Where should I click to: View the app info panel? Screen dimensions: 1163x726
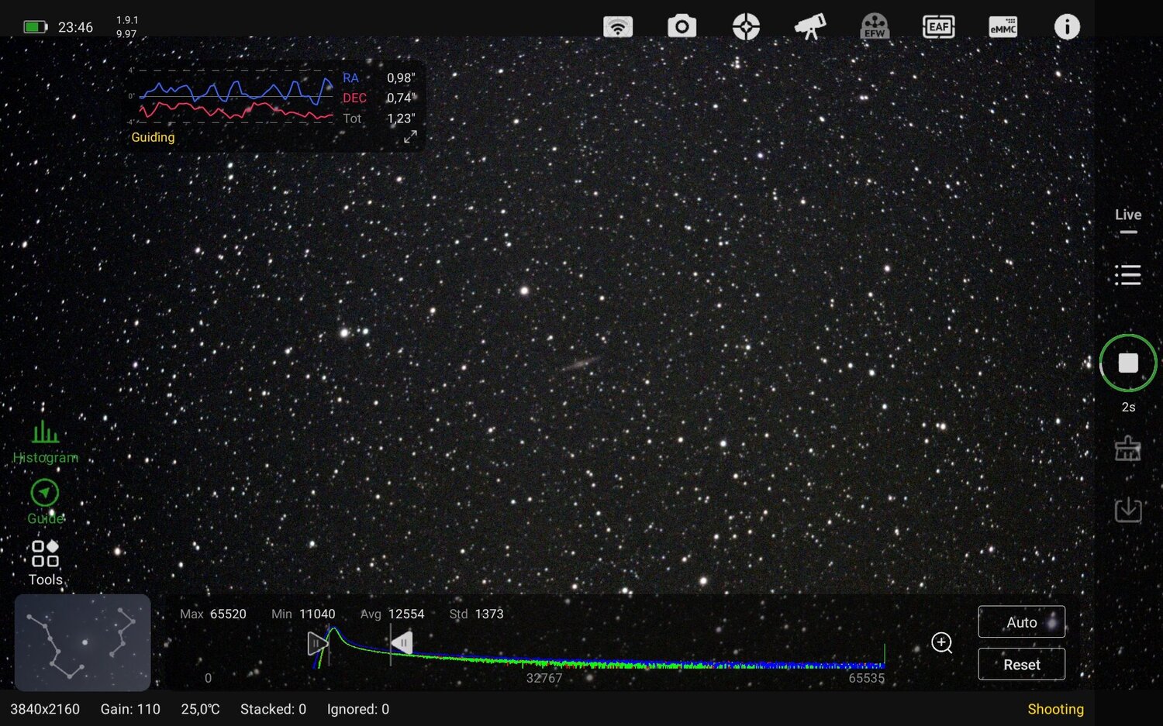(1067, 26)
